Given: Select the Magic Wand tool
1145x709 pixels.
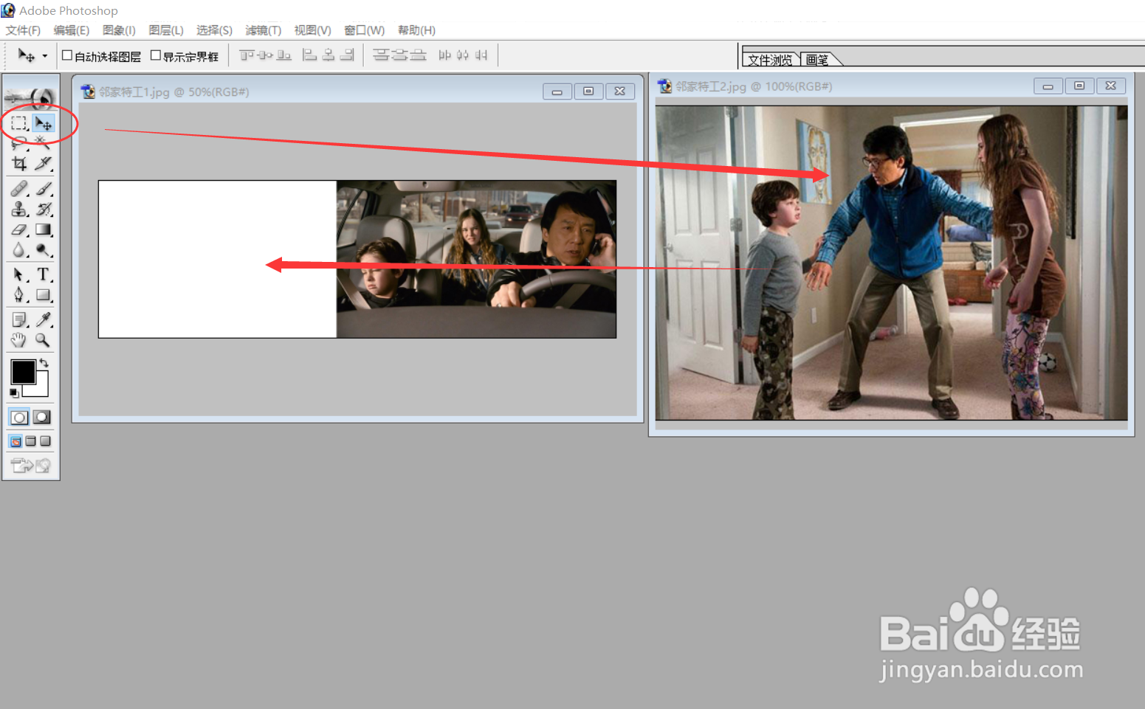Looking at the screenshot, I should pos(44,143).
